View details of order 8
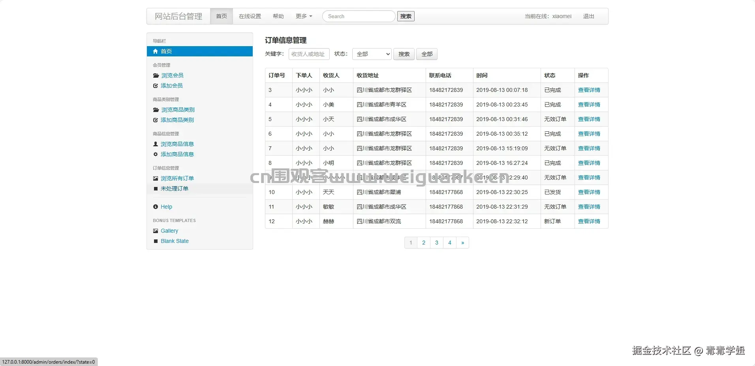The height and width of the screenshot is (366, 755). 589,163
